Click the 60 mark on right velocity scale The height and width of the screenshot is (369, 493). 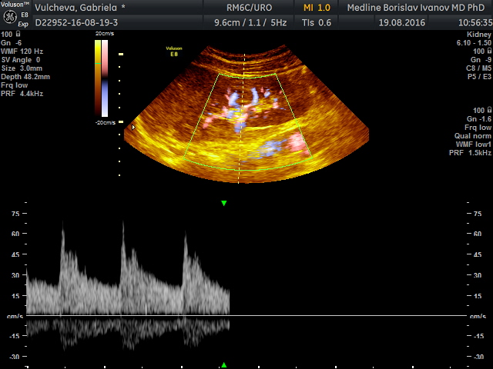coord(478,234)
